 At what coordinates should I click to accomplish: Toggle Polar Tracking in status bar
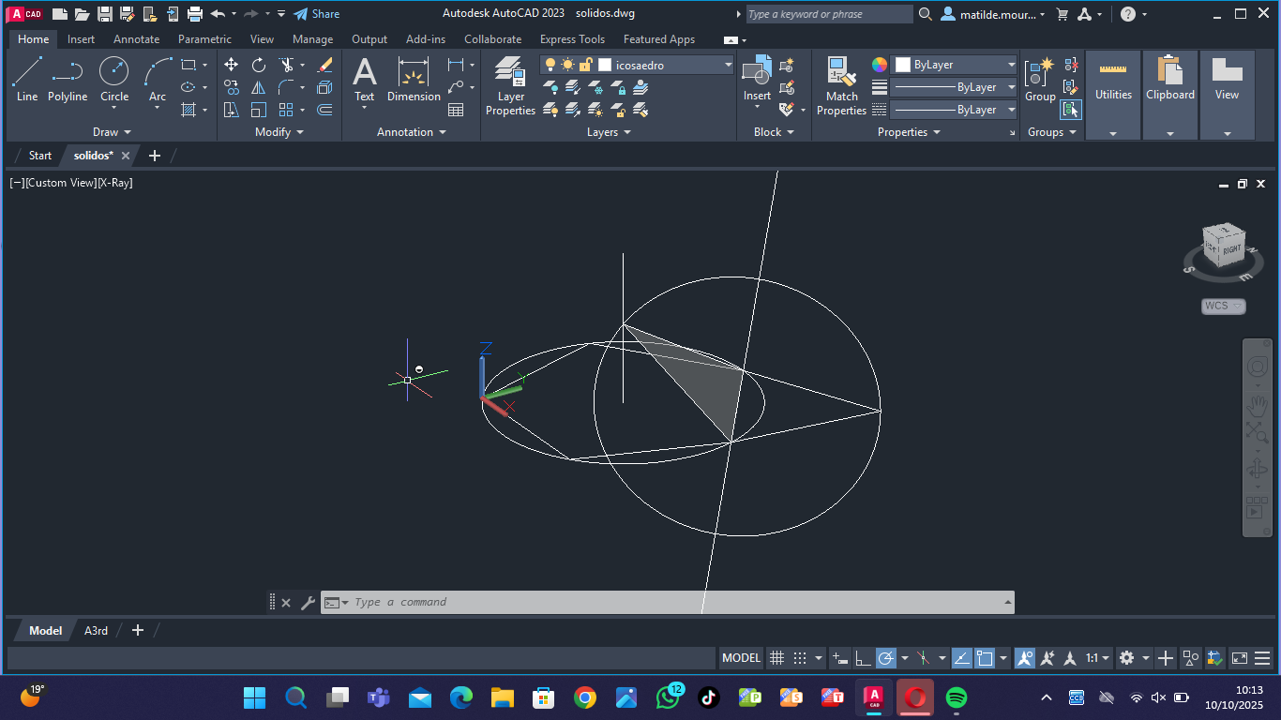[886, 658]
